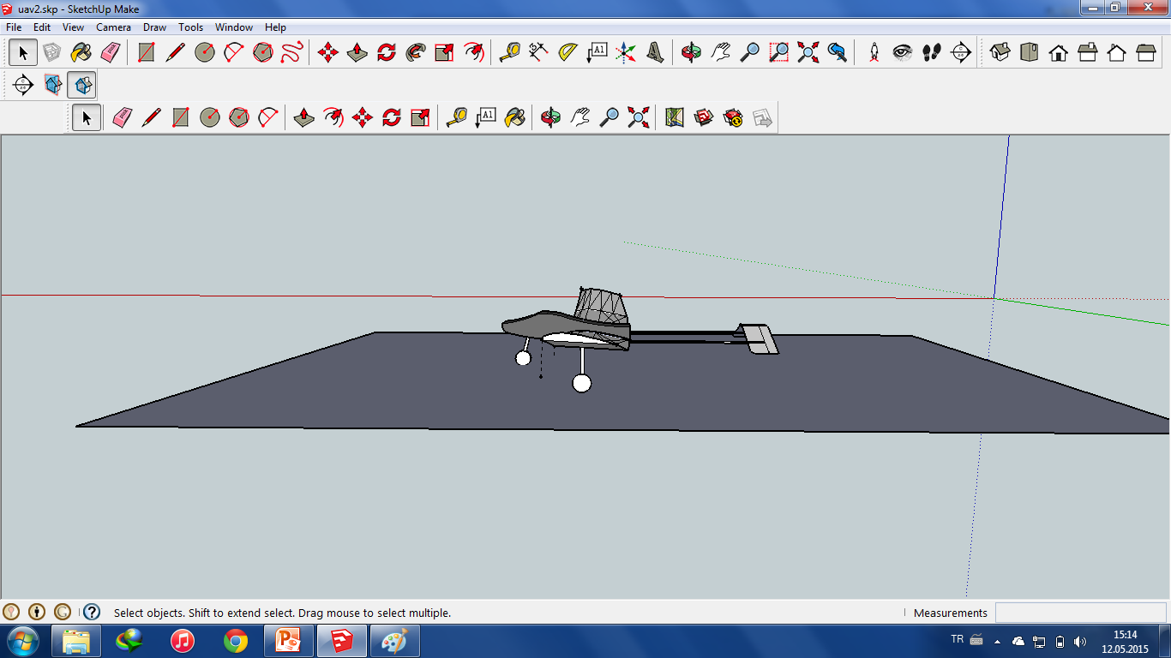Activate the Follow Me tool

416,52
